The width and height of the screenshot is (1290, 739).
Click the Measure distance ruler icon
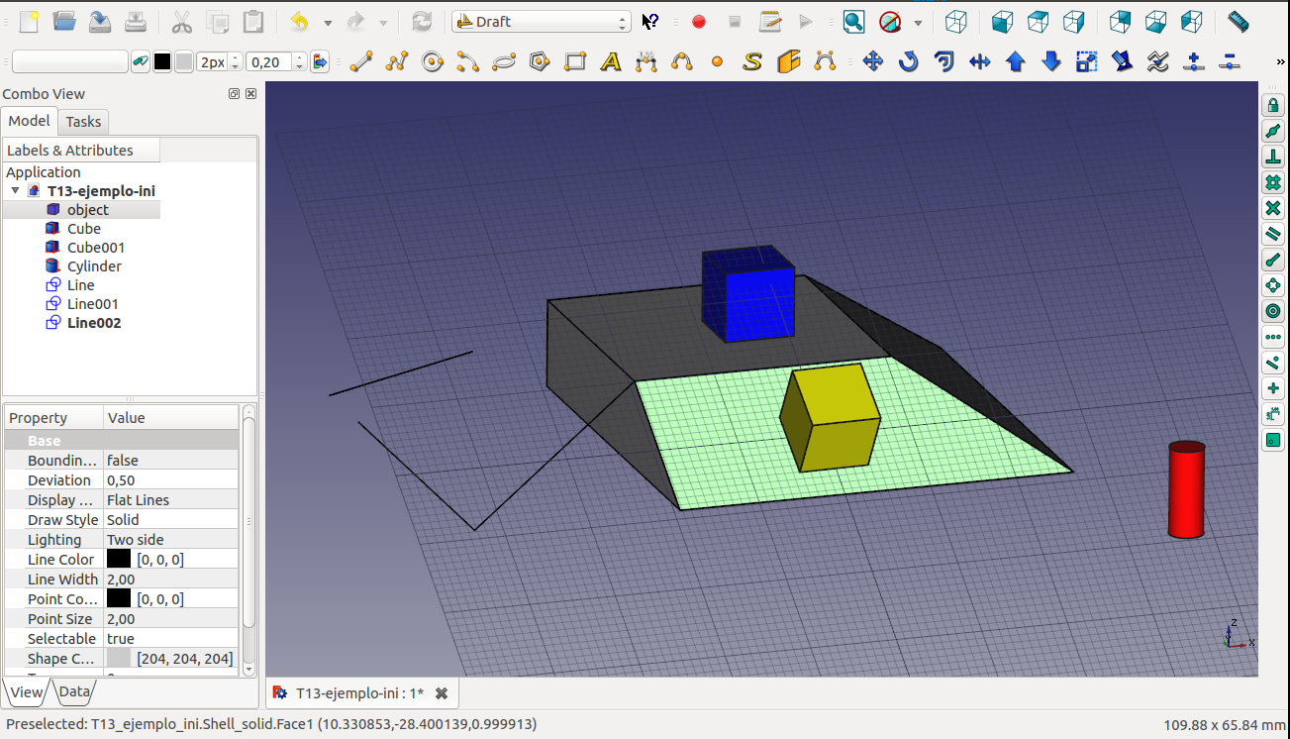(1238, 21)
